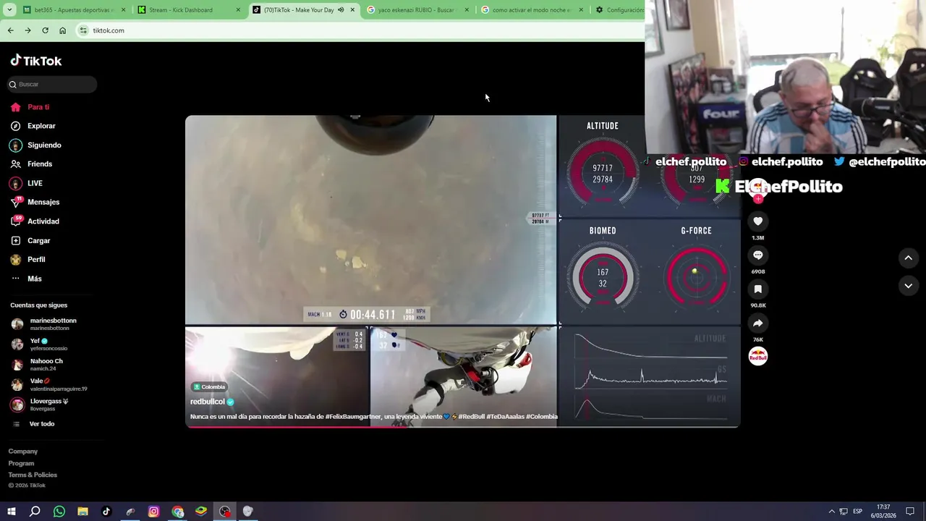Open the Actividad notifications icon
Screen dimensions: 926x521
click(x=16, y=221)
